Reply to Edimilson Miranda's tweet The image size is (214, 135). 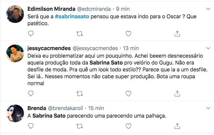(x=31, y=33)
